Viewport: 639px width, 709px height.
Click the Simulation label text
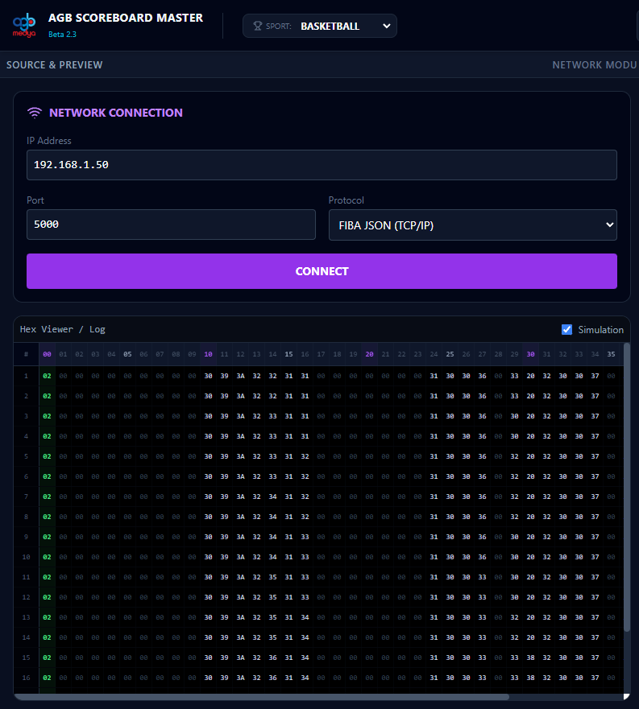click(600, 329)
